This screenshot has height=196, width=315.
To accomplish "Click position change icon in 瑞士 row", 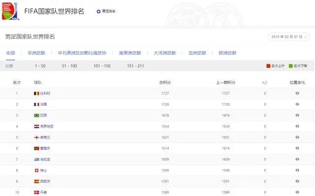I will (x=297, y=170).
